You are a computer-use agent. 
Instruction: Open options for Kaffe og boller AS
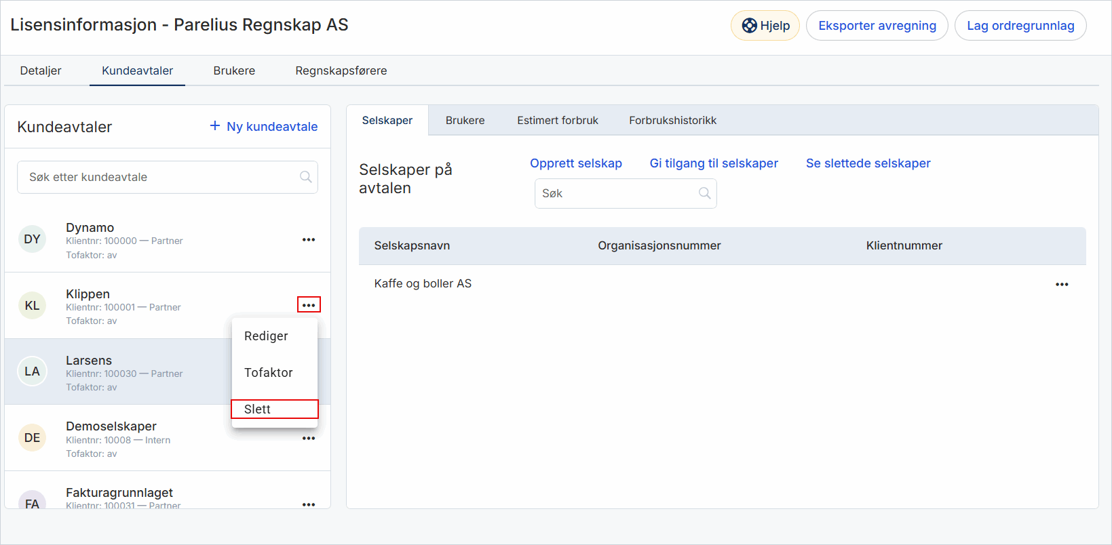(x=1062, y=285)
